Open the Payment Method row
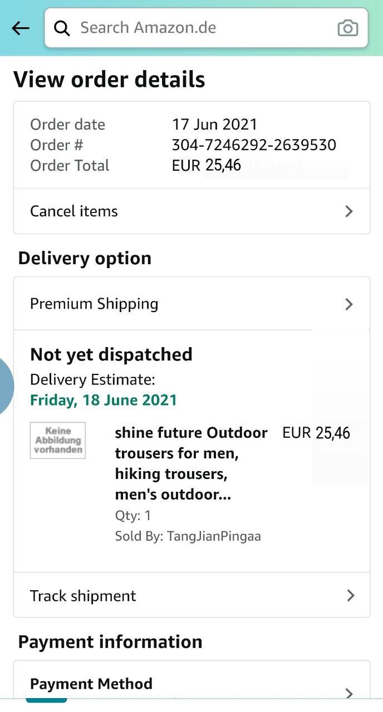This screenshot has height=712, width=383. (x=91, y=684)
